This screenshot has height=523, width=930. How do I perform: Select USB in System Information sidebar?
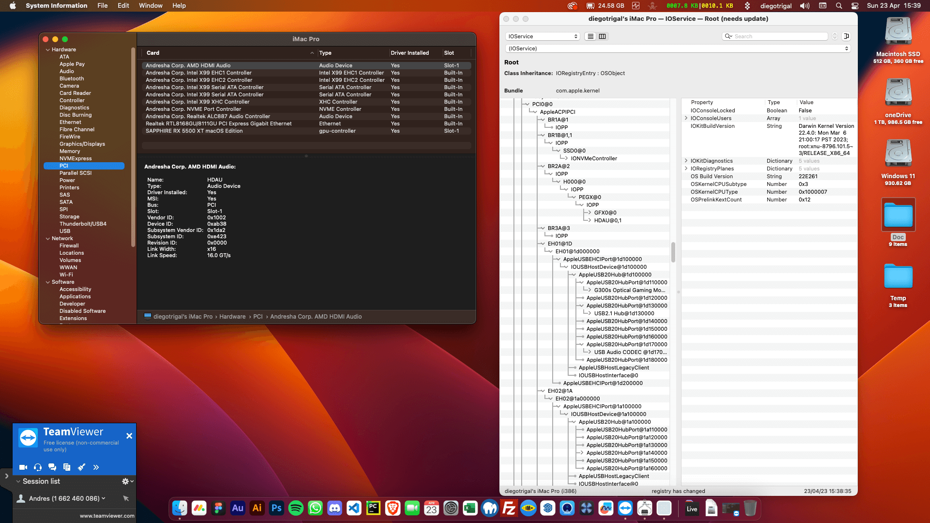point(65,231)
